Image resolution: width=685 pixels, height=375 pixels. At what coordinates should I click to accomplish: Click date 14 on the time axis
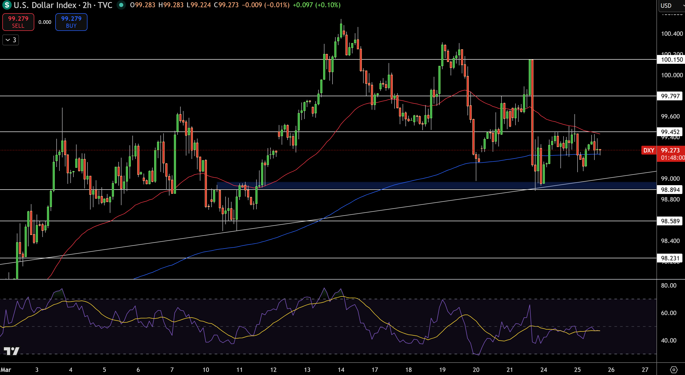pyautogui.click(x=341, y=370)
